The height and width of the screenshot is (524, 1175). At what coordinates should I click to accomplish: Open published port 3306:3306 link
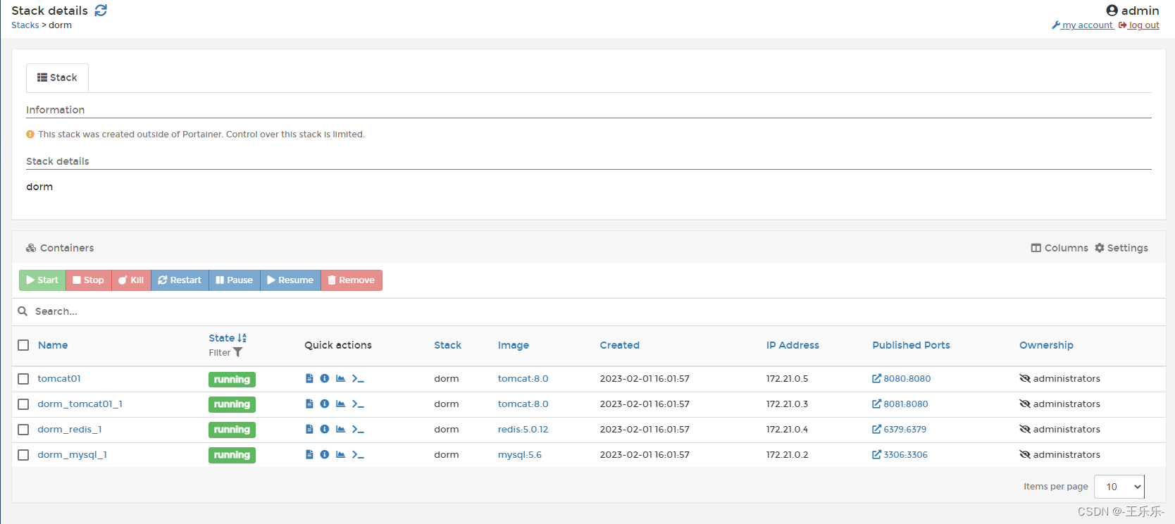click(900, 455)
